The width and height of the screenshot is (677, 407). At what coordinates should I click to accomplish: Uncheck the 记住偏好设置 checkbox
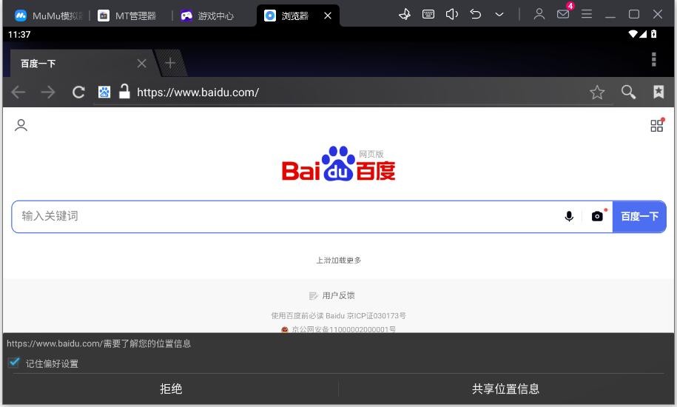pyautogui.click(x=14, y=363)
